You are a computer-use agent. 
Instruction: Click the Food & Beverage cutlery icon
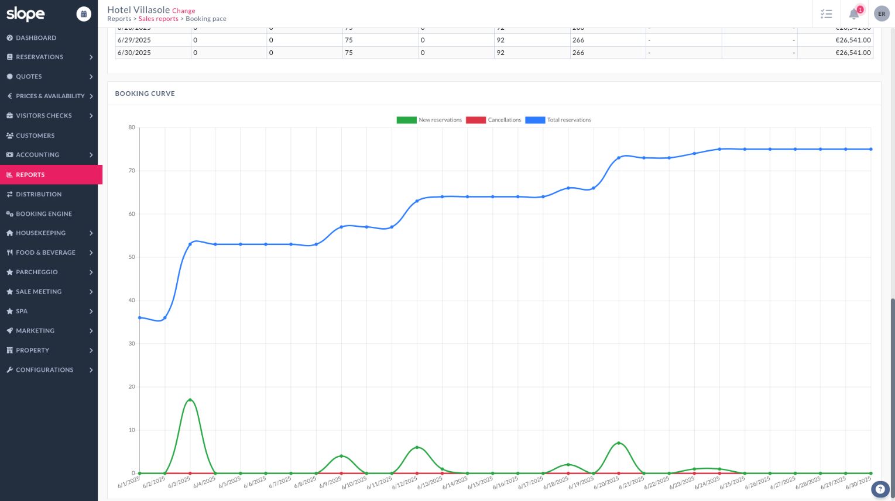pos(9,253)
